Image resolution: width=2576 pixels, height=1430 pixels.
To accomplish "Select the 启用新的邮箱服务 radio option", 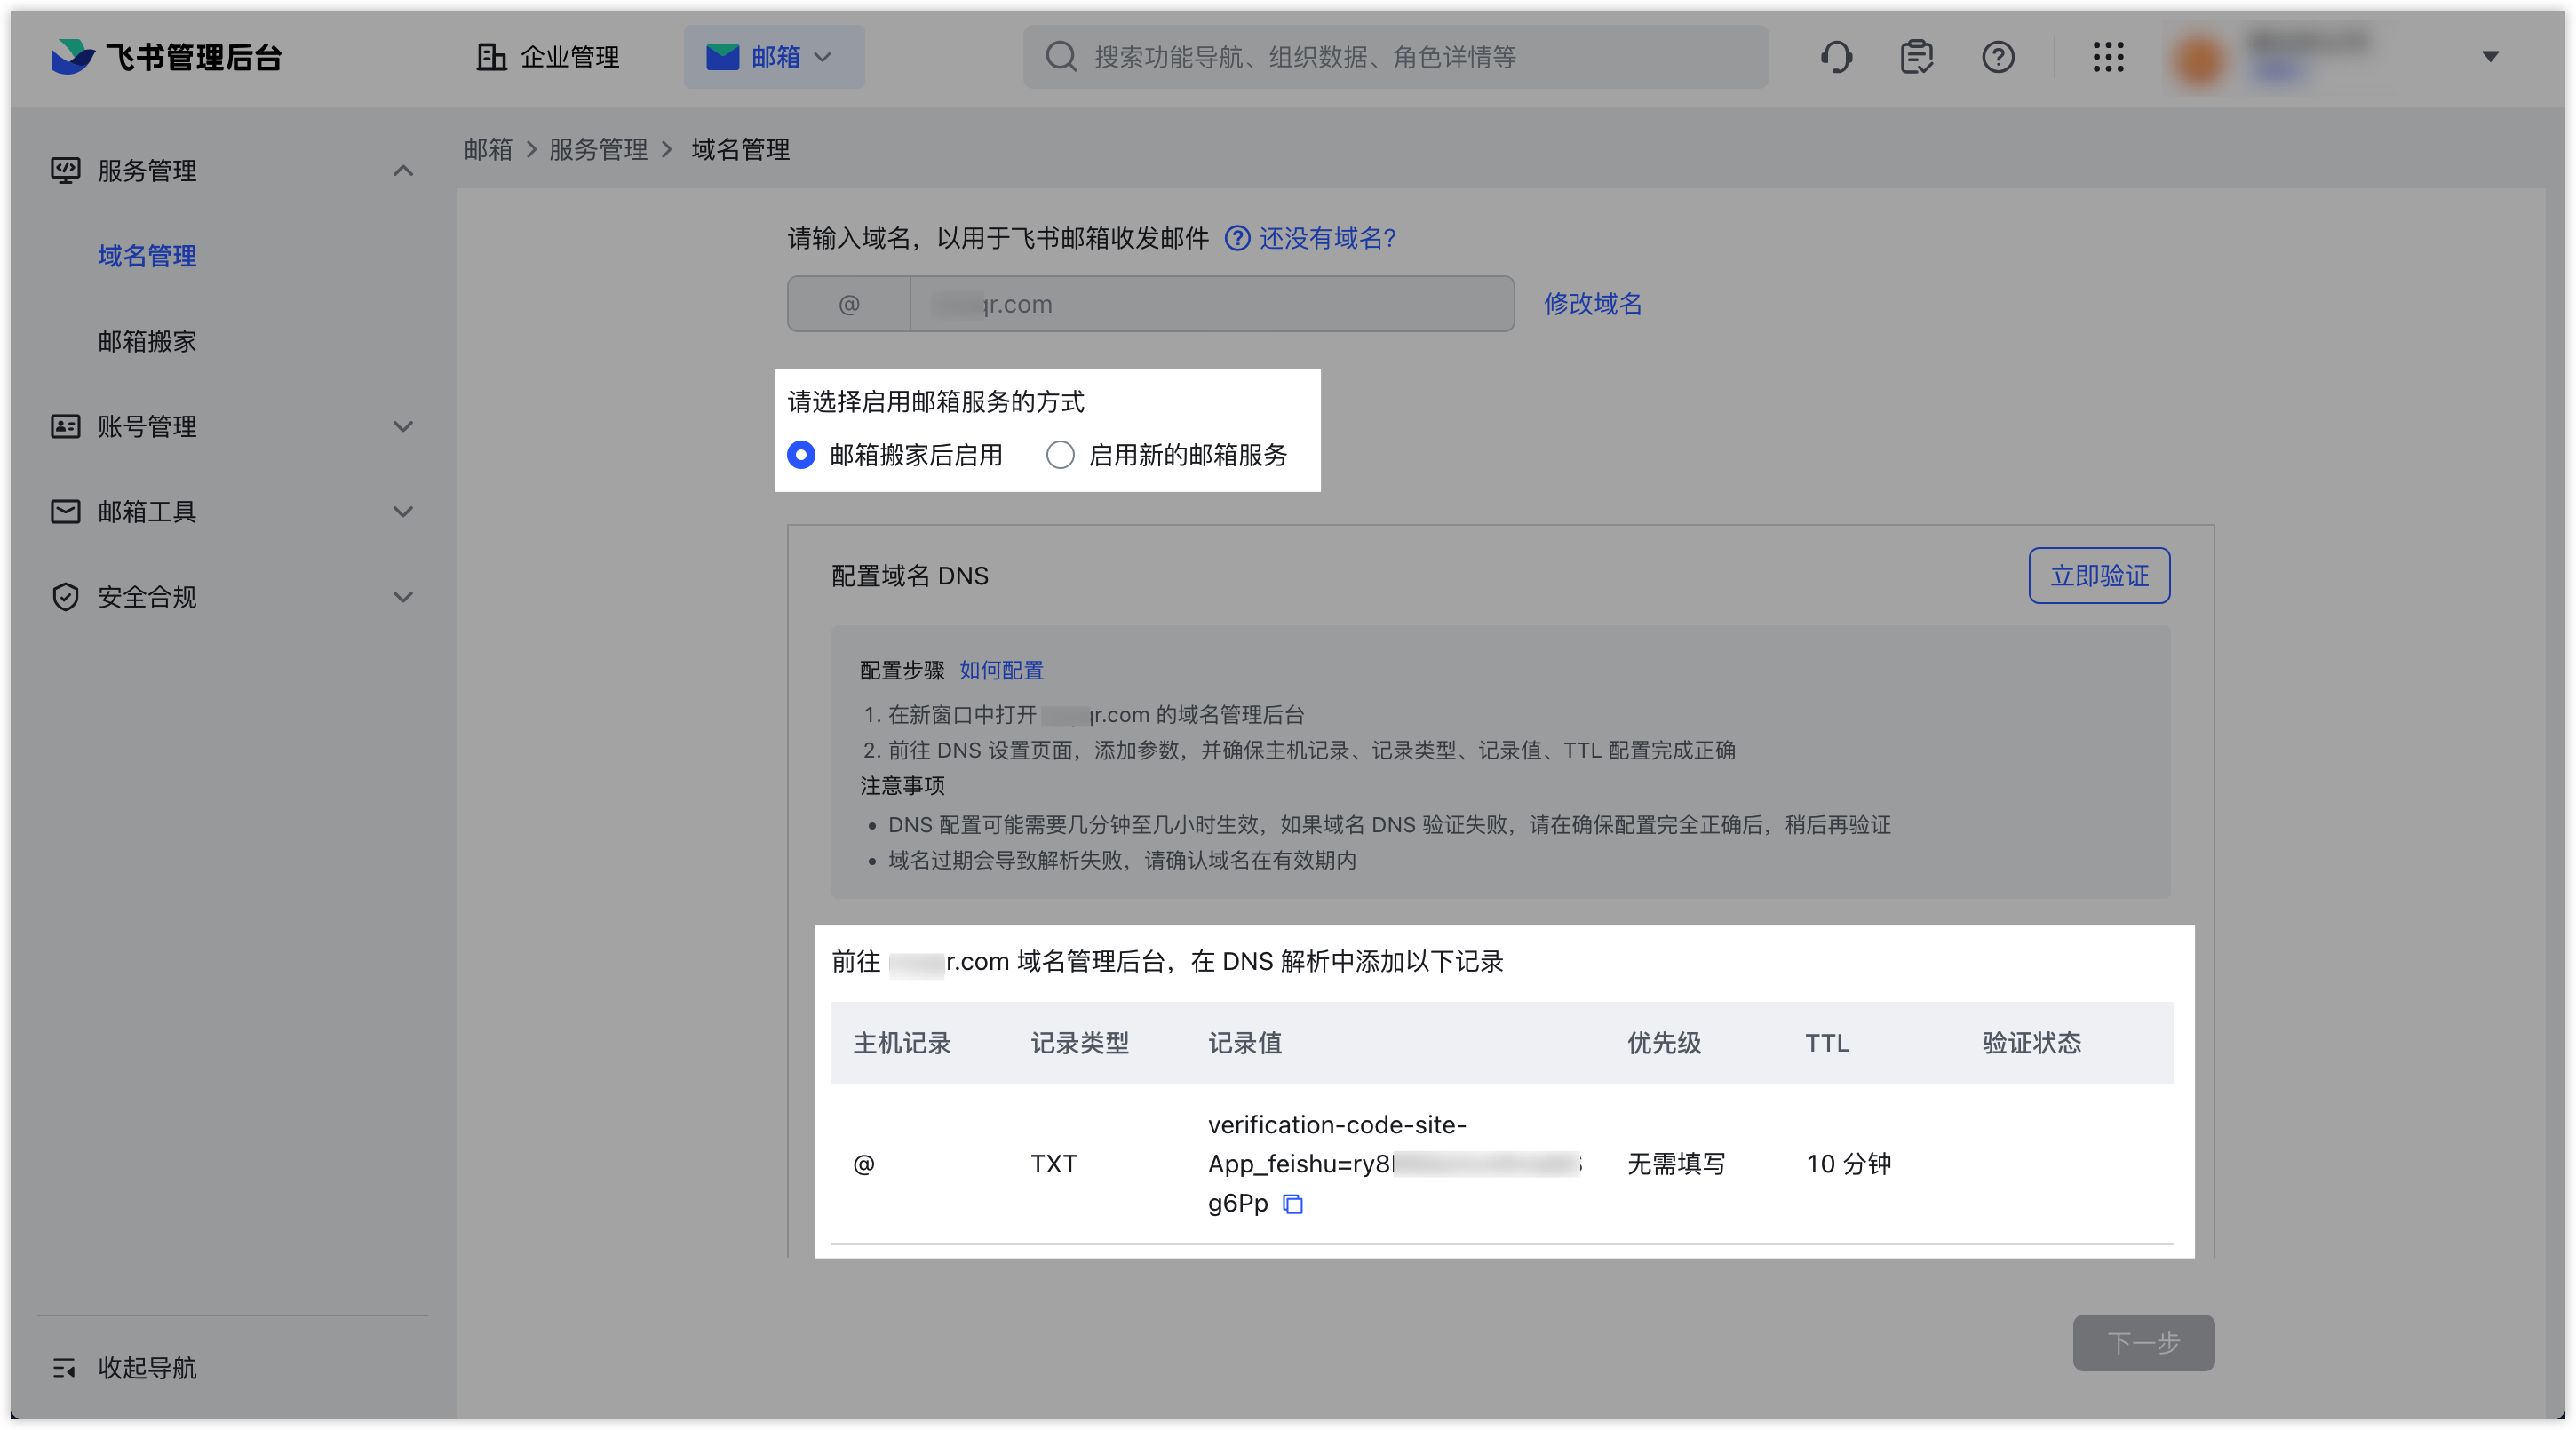I will click(1060, 455).
